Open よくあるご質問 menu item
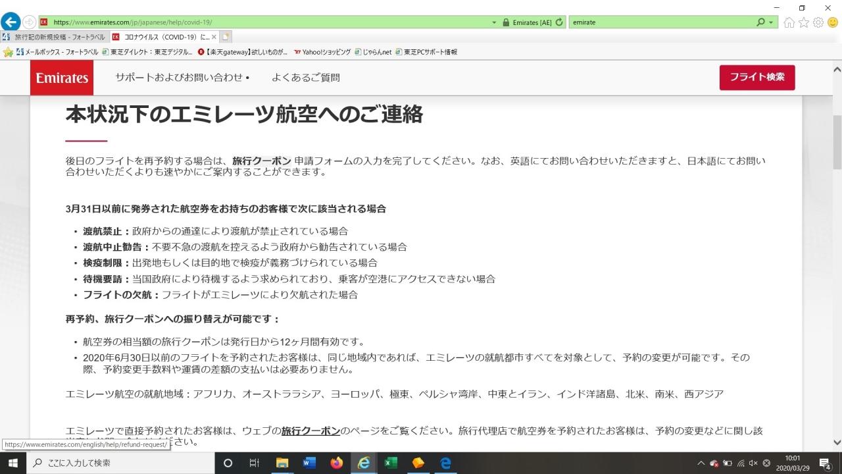This screenshot has height=474, width=842. [x=306, y=78]
